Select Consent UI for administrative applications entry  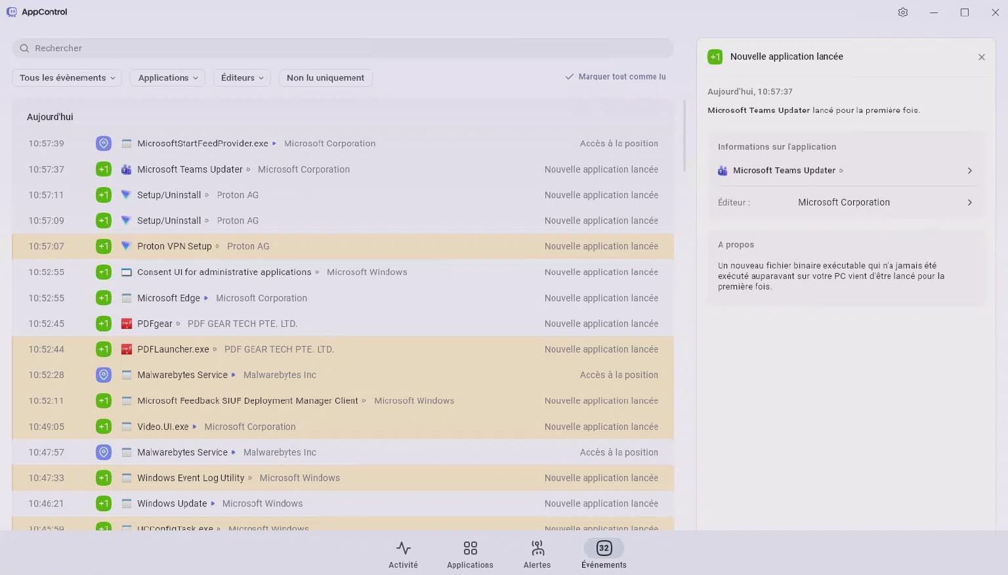pos(343,272)
